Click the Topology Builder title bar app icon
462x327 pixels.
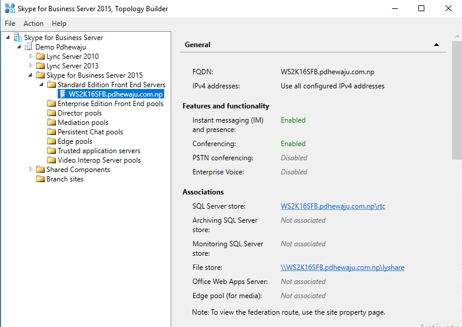pyautogui.click(x=10, y=9)
